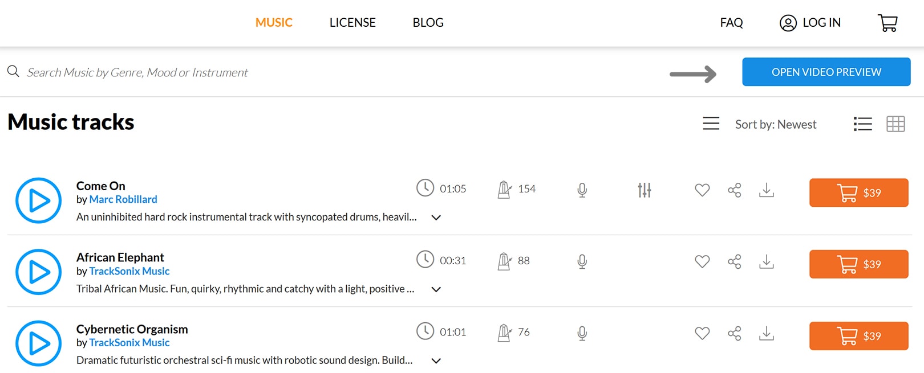
Task: Open the FAQ page
Action: pos(731,23)
